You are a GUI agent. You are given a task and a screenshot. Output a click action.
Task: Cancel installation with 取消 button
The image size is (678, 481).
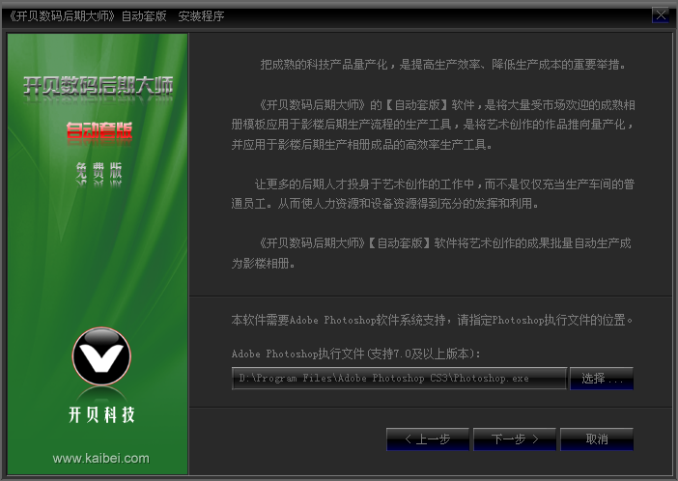pos(597,439)
